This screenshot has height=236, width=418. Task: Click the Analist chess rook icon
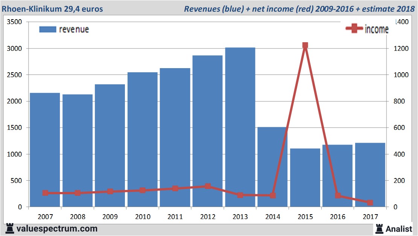(379, 229)
